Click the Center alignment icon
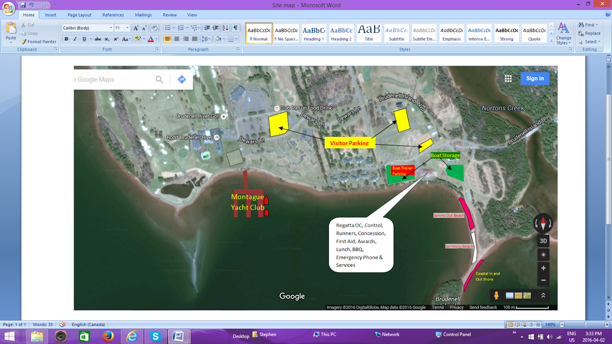Viewport: 612px width, 344px height. pos(177,39)
